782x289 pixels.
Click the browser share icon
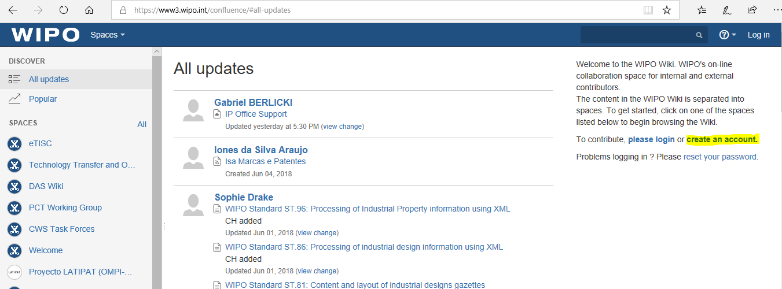pos(752,10)
